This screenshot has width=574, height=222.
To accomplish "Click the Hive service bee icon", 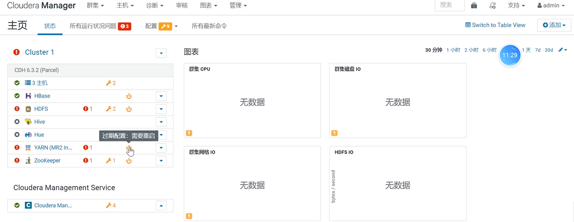I will pyautogui.click(x=28, y=122).
